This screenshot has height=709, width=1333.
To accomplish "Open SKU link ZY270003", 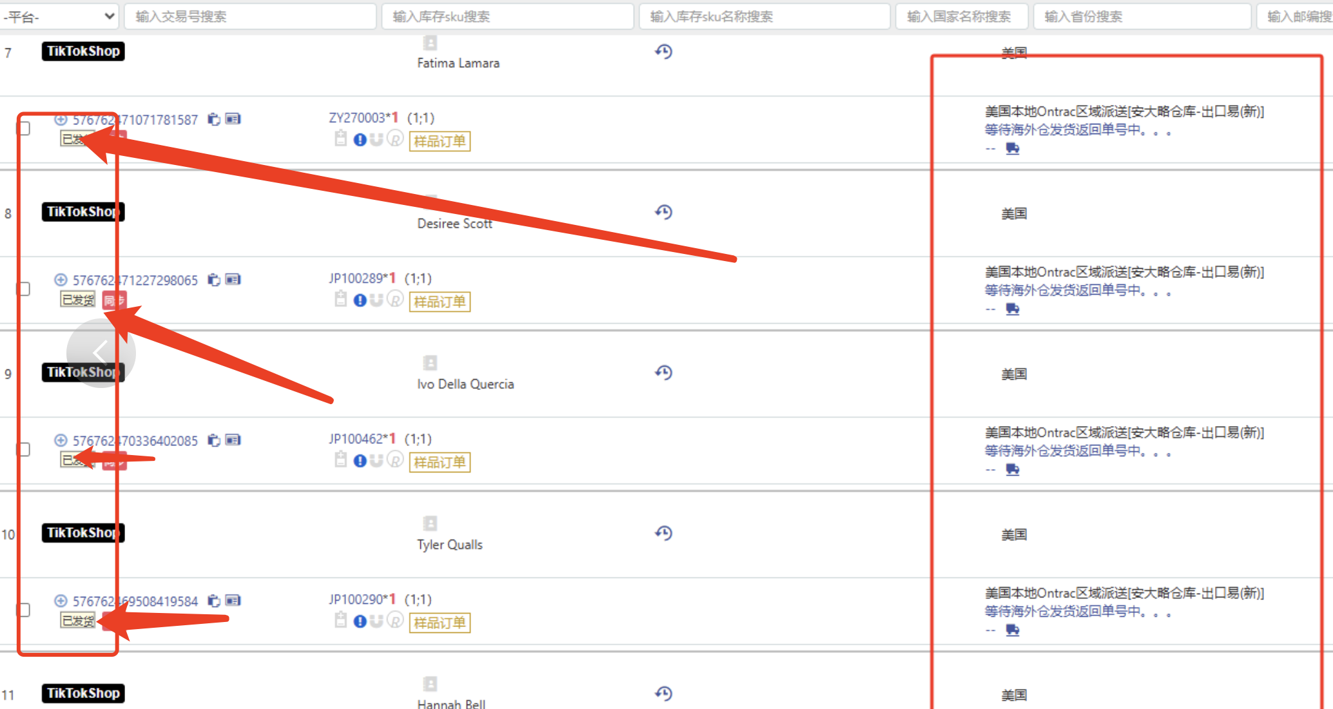I will (357, 118).
